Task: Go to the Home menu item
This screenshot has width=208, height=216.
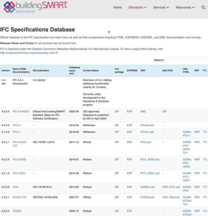Action: click(x=118, y=7)
